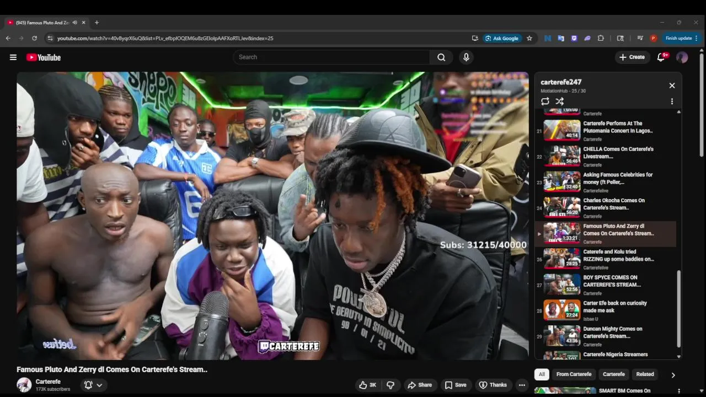Toggle shuffle playlist
Image resolution: width=706 pixels, height=397 pixels.
pos(559,101)
